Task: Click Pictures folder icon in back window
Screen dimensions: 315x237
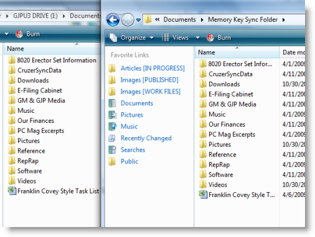Action: [x=12, y=140]
